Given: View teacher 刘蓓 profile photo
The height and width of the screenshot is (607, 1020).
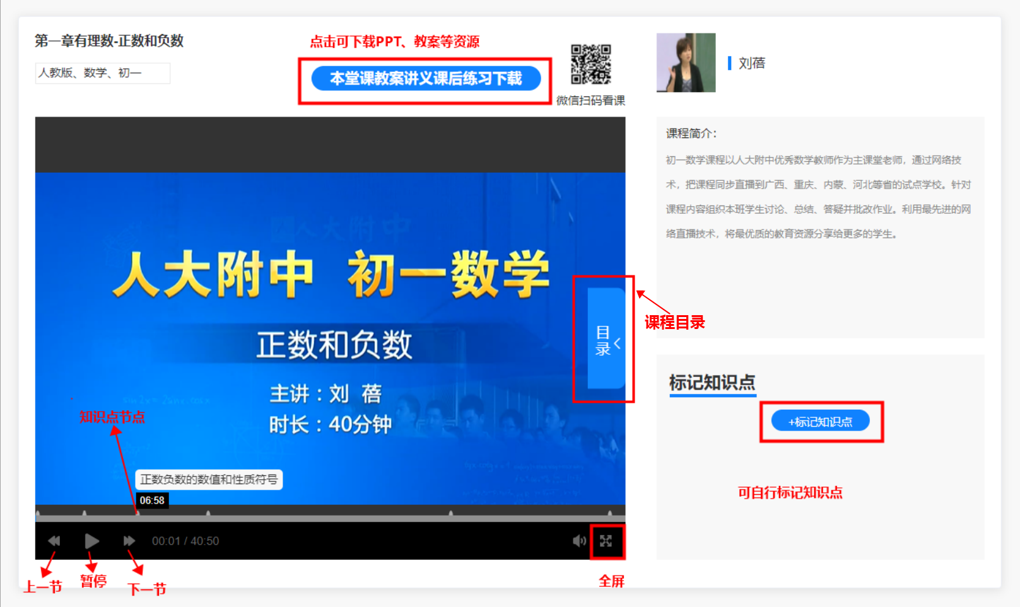Looking at the screenshot, I should pyautogui.click(x=686, y=62).
